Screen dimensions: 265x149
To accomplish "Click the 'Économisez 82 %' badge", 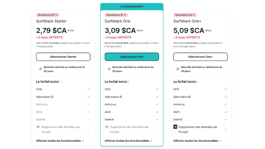I will pos(185,15).
